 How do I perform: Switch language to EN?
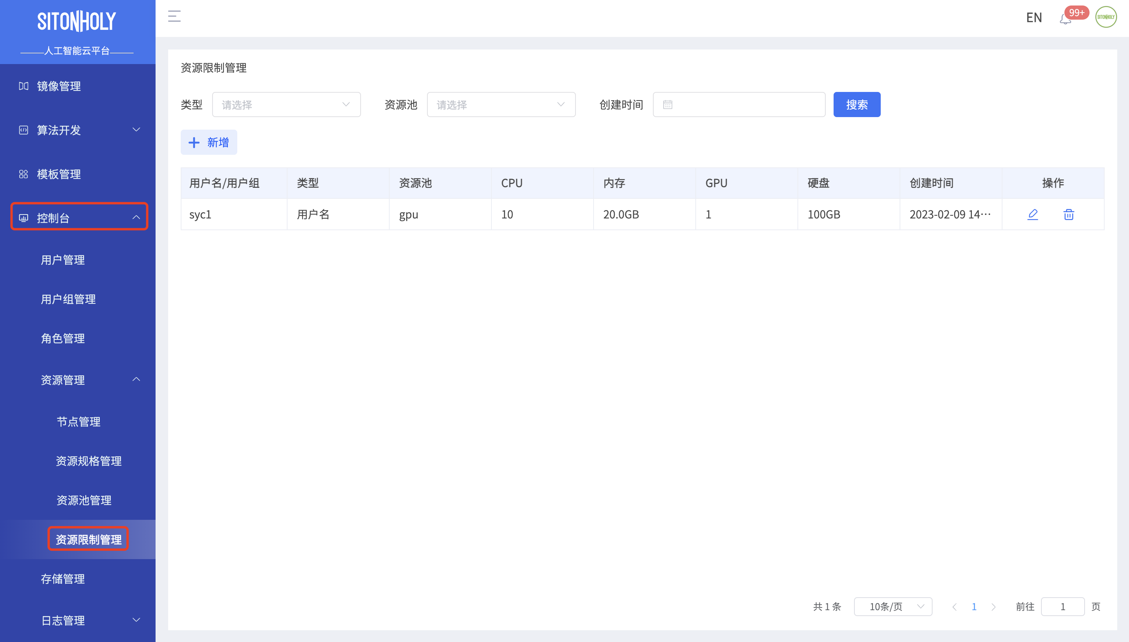point(1034,18)
